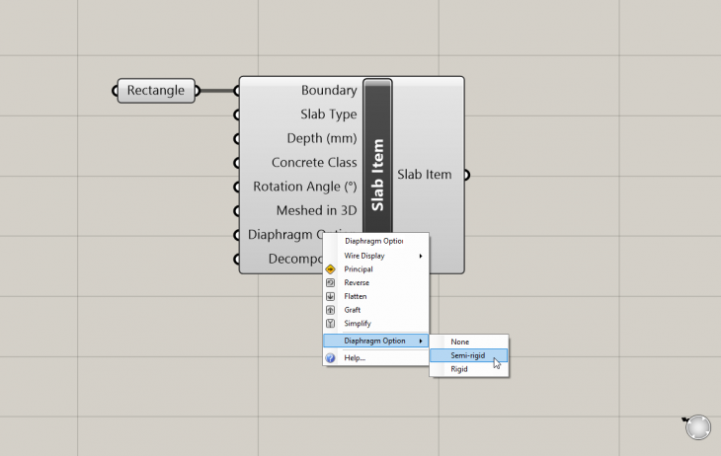This screenshot has height=456, width=721.
Task: Click the Simplify icon in context menu
Action: [x=330, y=324]
